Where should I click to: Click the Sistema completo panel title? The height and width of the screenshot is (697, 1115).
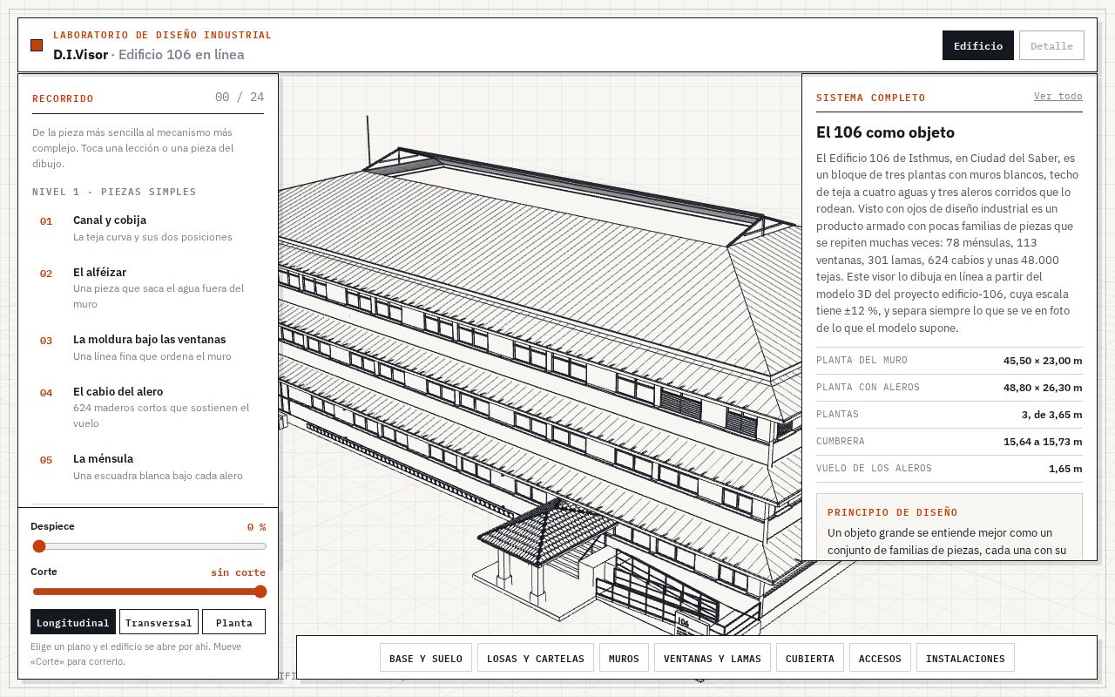pos(870,98)
